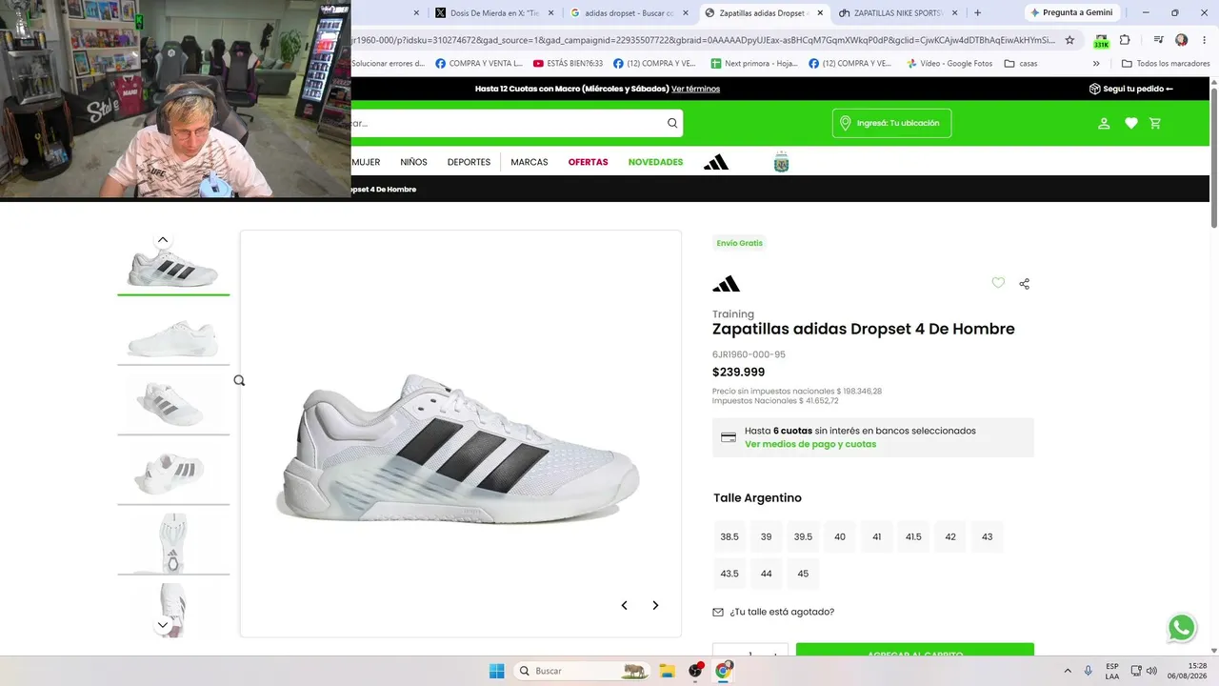Open the Deportes menu
1219x686 pixels.
click(469, 162)
